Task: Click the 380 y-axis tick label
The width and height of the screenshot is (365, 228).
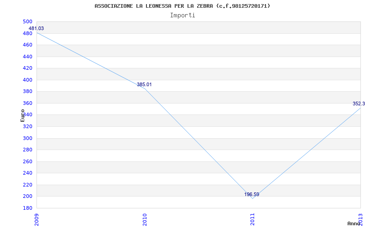Action: point(27,92)
